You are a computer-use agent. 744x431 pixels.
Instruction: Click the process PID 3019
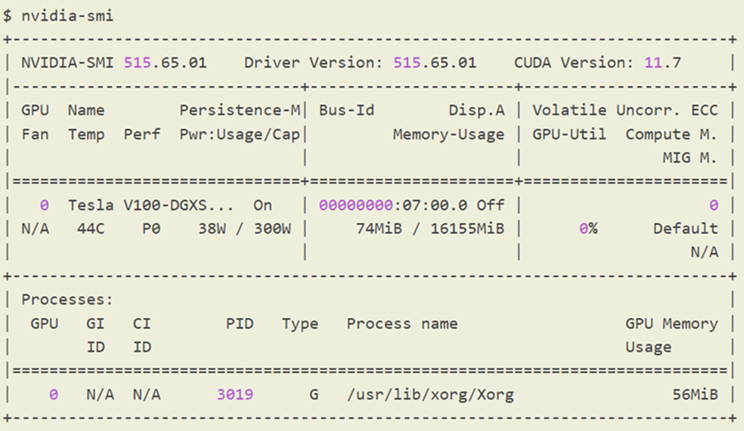coord(235,394)
